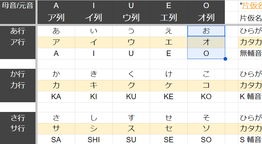
Task: Select the katakana オ cell
Action: tap(206, 42)
